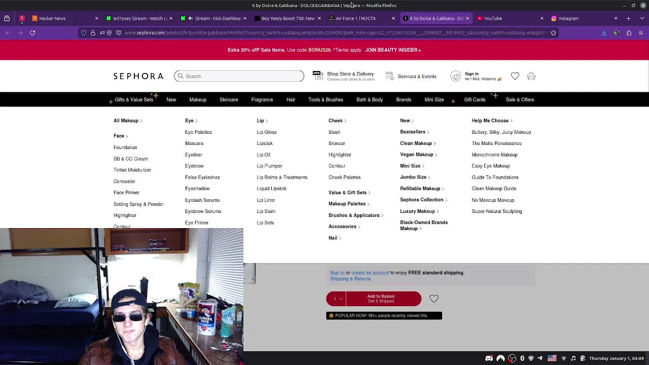The height and width of the screenshot is (365, 649).
Task: Switch to the Air Force 1 | NOCTA tab
Action: tap(361, 18)
